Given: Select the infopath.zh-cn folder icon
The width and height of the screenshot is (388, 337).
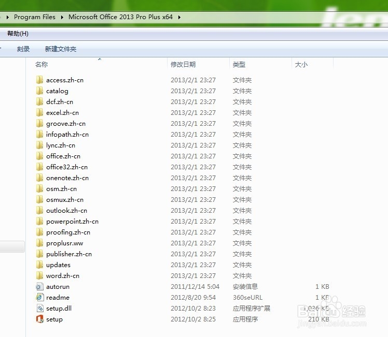Looking at the screenshot, I should tap(39, 134).
